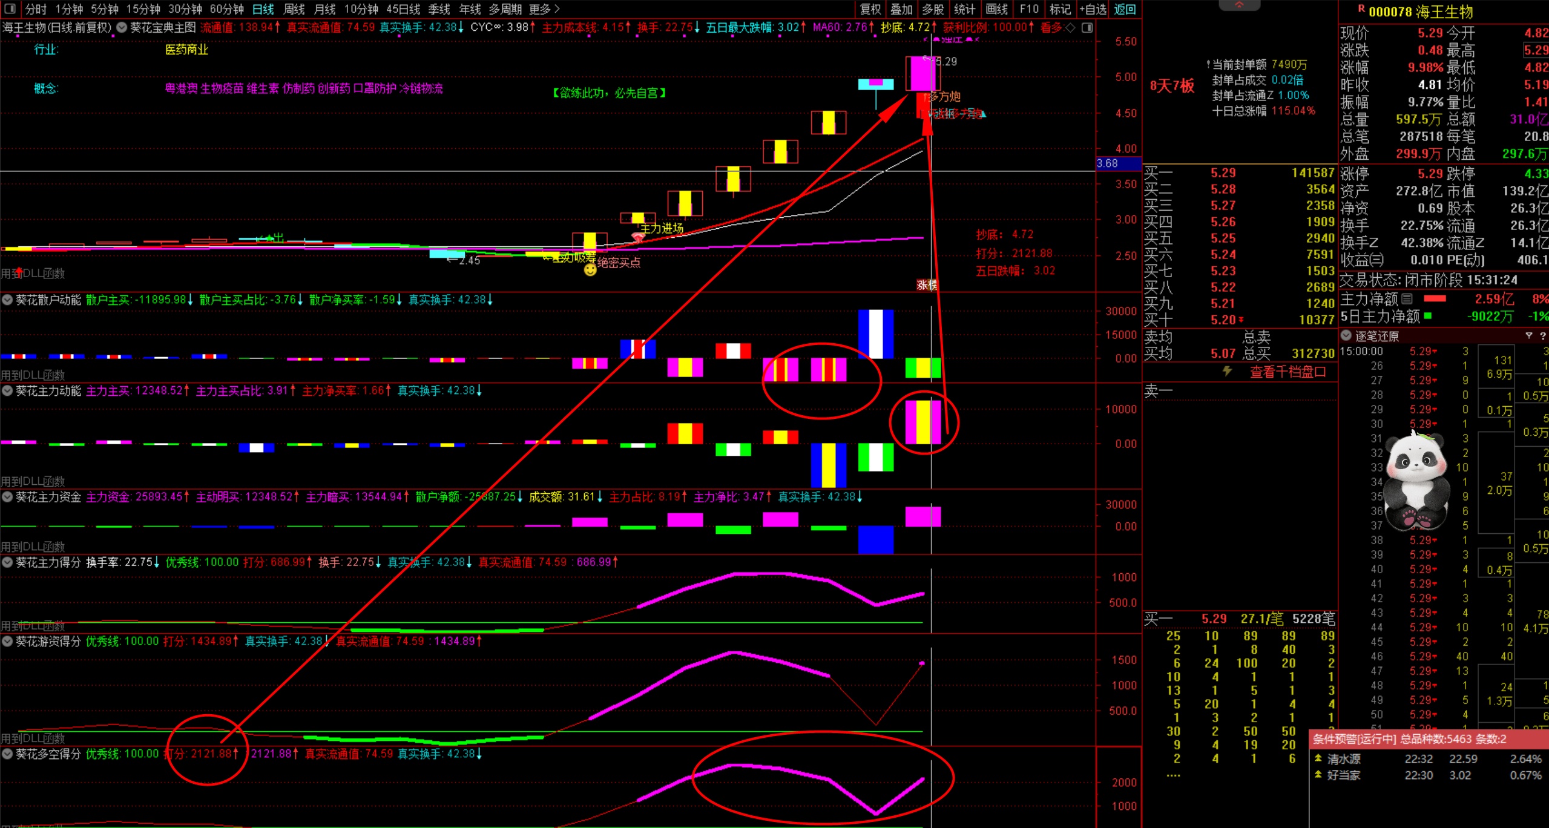This screenshot has width=1549, height=828.
Task: Switch to 周线 weekly period tab
Action: click(x=294, y=9)
